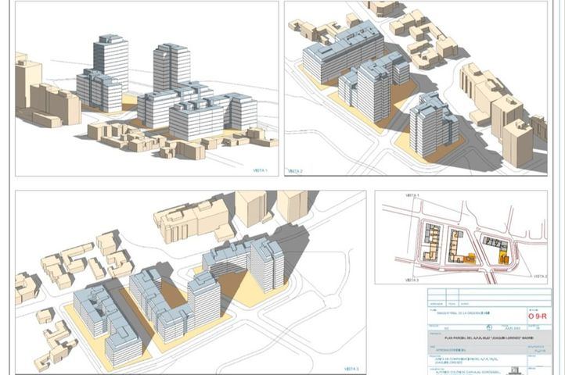Select the leftmost block on the site plan
Screen dimensions: 565x375
click(x=430, y=241)
